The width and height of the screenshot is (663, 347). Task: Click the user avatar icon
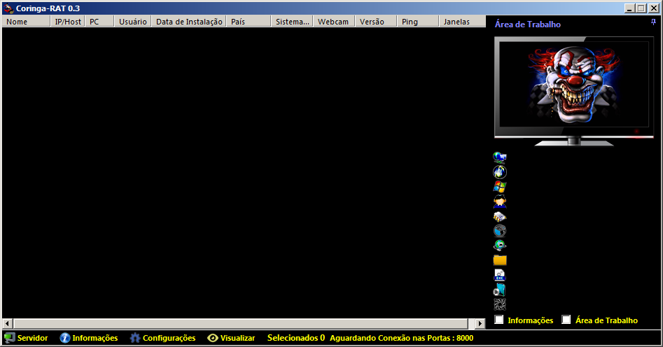coord(500,201)
